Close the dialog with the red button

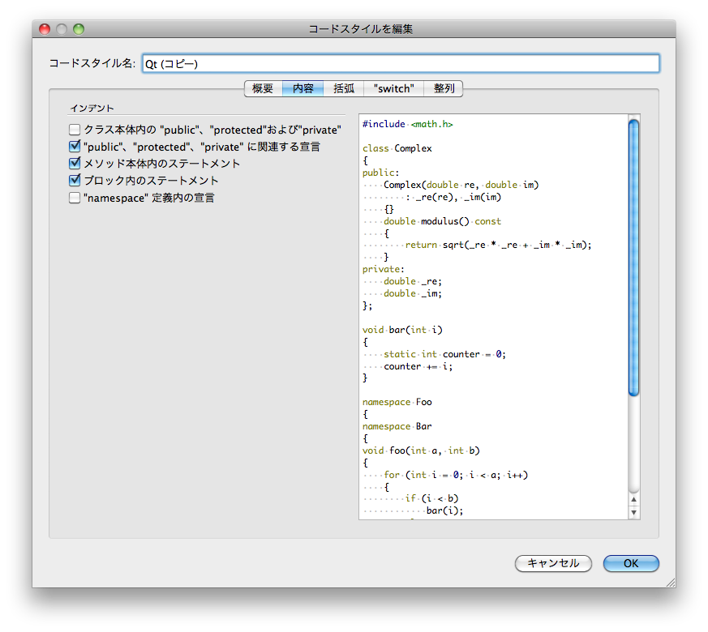point(45,29)
